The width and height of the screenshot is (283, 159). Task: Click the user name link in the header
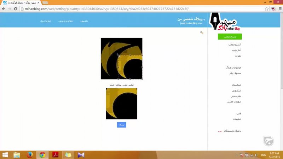[x=66, y=21]
